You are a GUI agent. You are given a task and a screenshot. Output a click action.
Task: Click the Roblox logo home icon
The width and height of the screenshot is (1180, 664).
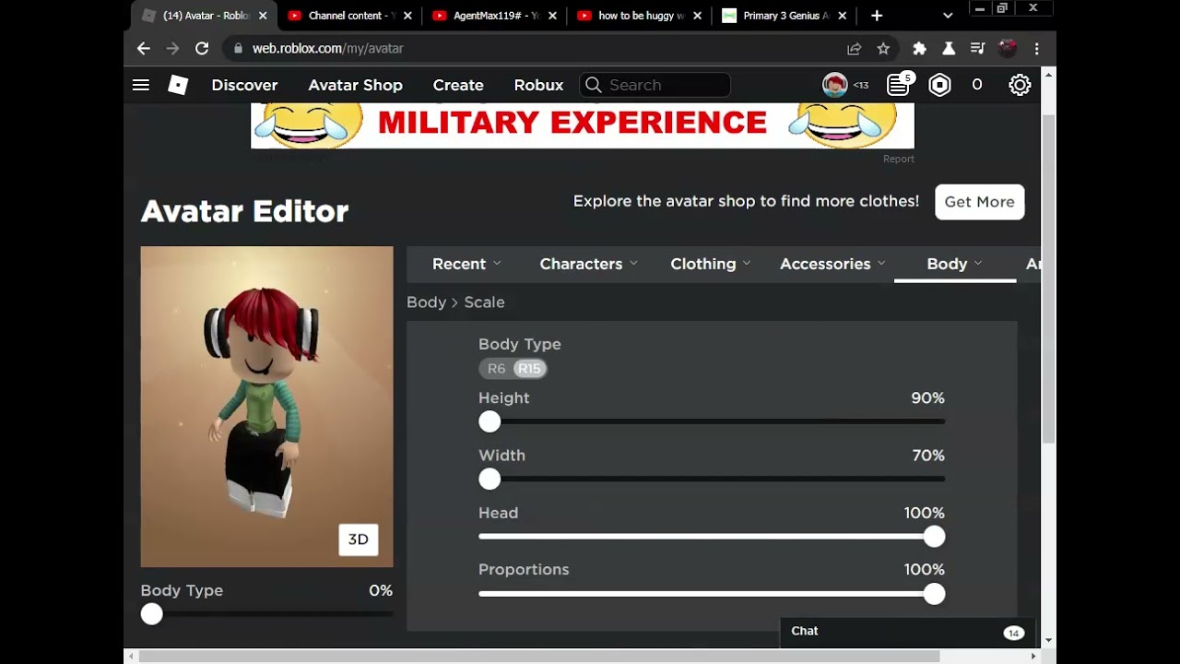coord(178,85)
